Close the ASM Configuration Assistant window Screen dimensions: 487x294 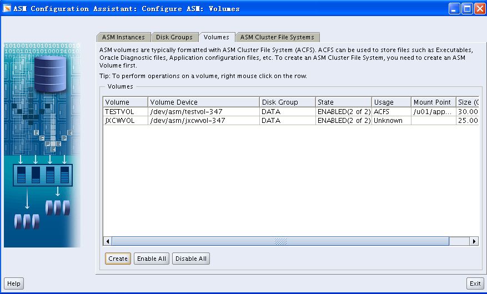[480, 9]
